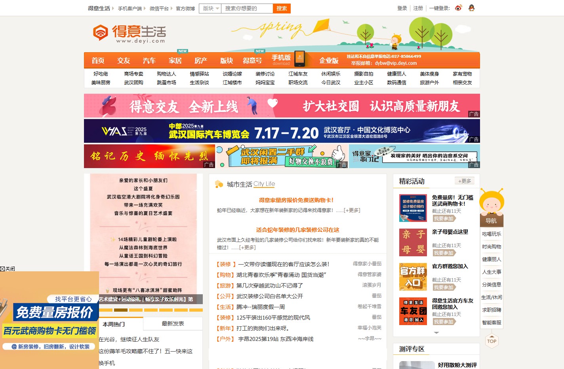Switch to the 本周热门 tab

[x=114, y=324]
